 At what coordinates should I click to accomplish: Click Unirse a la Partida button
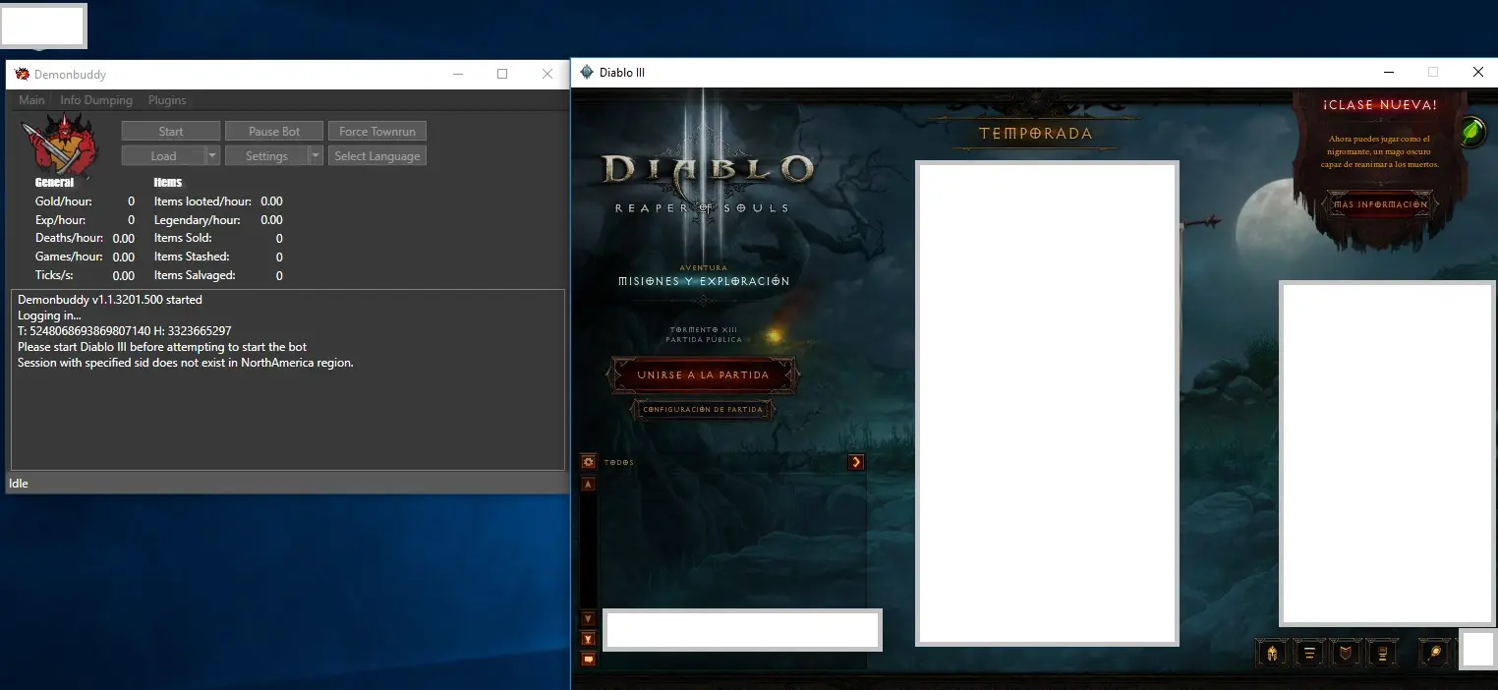tap(703, 375)
